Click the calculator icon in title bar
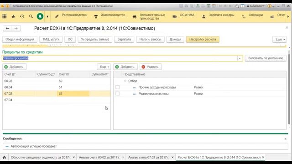 [x=209, y=6]
